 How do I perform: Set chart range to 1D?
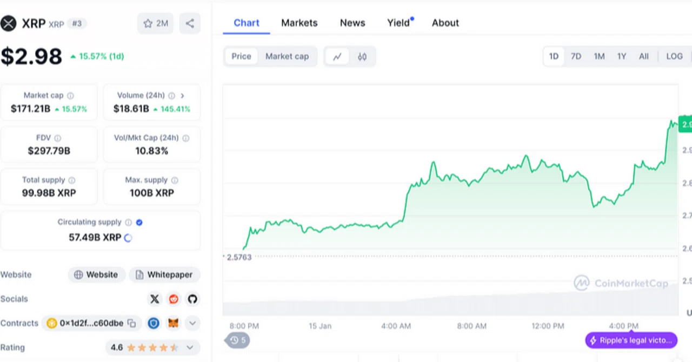(x=554, y=56)
